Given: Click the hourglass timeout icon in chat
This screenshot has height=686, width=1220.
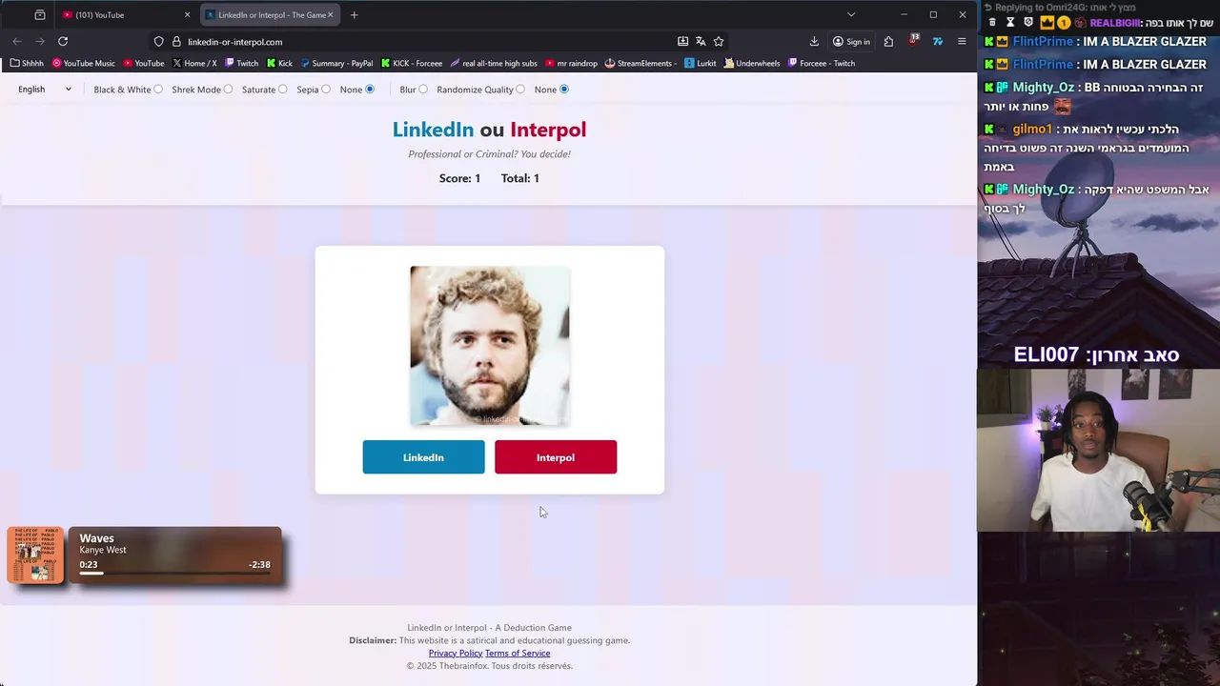Looking at the screenshot, I should (1010, 22).
